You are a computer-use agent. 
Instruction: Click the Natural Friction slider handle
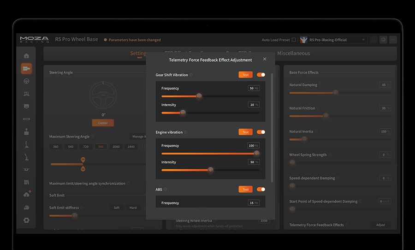coord(326,116)
